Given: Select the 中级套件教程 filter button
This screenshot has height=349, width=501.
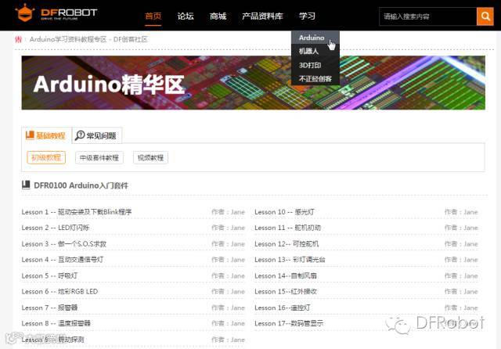Looking at the screenshot, I should [x=99, y=157].
